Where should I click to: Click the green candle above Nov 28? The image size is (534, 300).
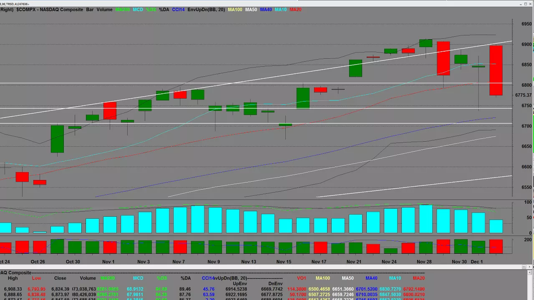(426, 43)
